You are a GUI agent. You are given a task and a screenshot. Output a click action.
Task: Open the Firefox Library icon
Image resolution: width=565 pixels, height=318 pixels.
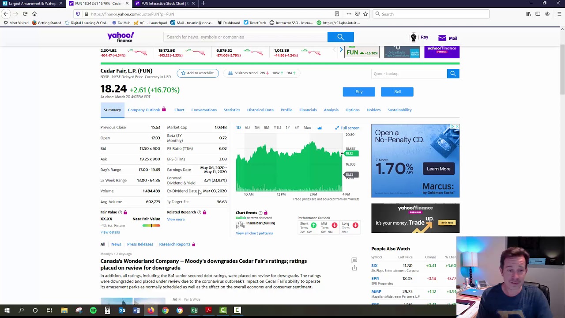coord(528,14)
